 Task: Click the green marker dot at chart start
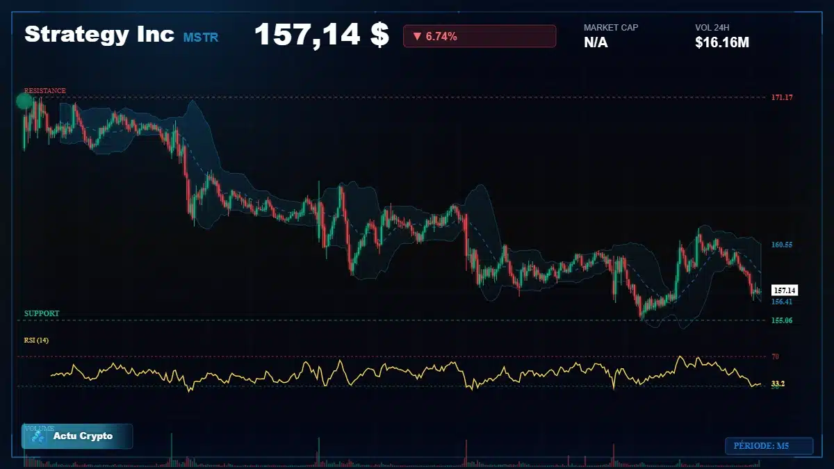[24, 102]
